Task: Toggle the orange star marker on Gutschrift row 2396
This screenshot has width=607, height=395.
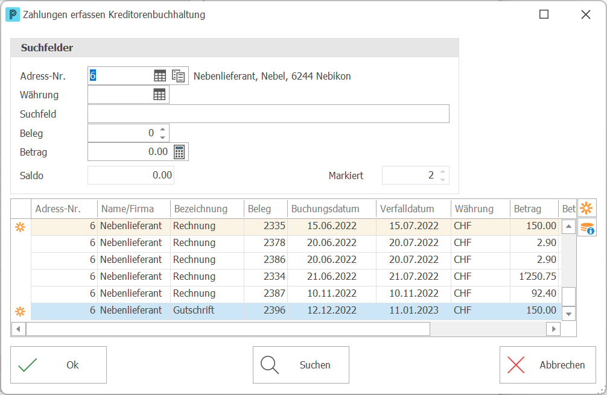Action: tap(20, 311)
